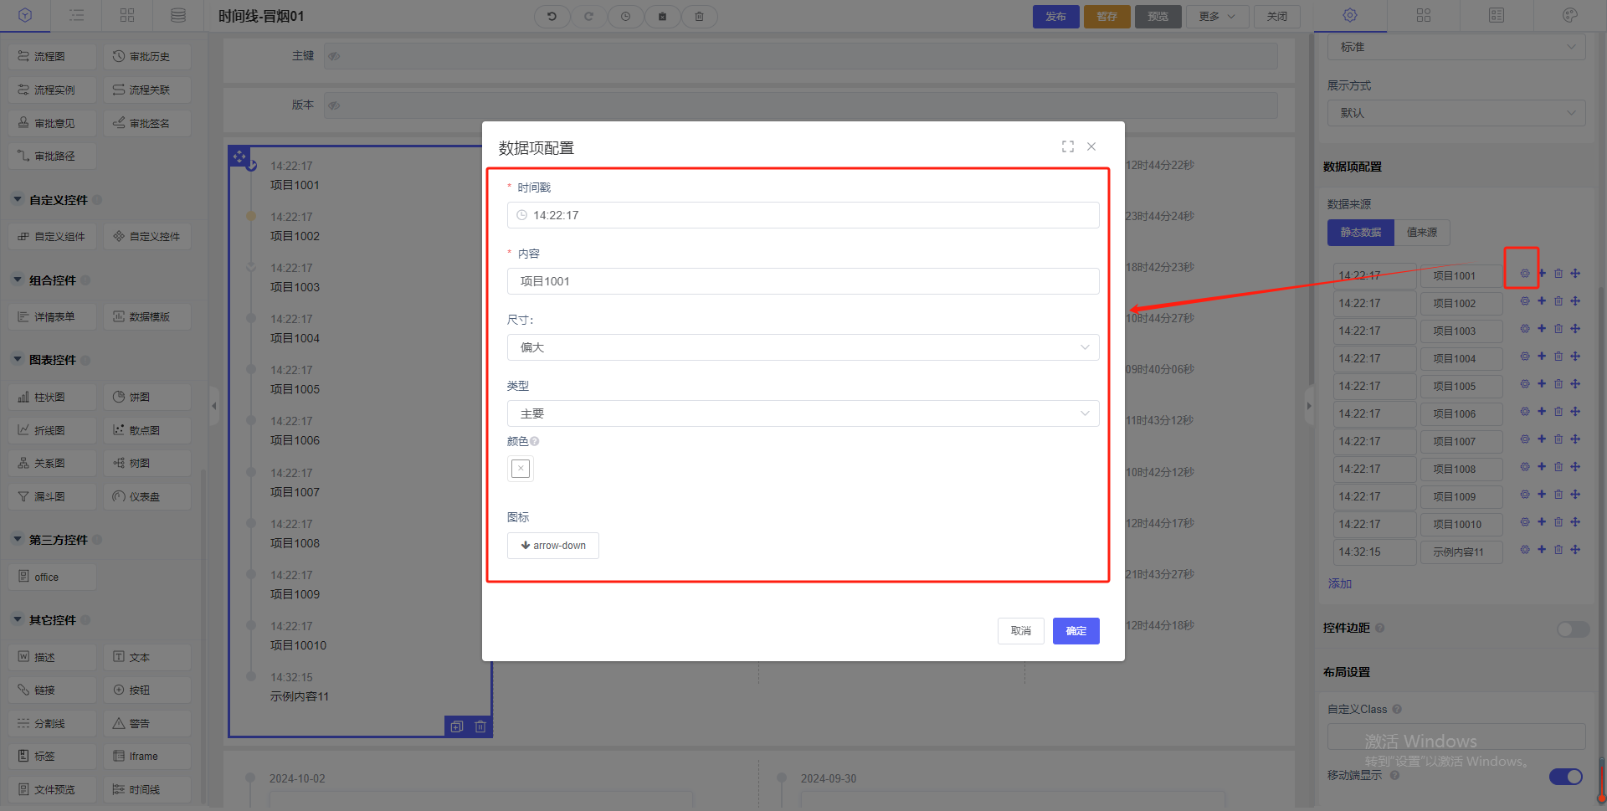This screenshot has width=1607, height=811.
Task: Open the 类型 dropdown showing 主要
Action: point(802,413)
